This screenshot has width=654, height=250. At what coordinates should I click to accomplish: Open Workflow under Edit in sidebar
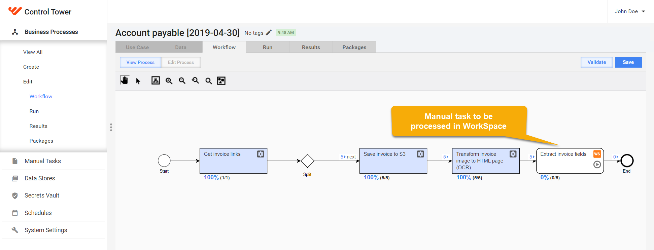coord(41,97)
